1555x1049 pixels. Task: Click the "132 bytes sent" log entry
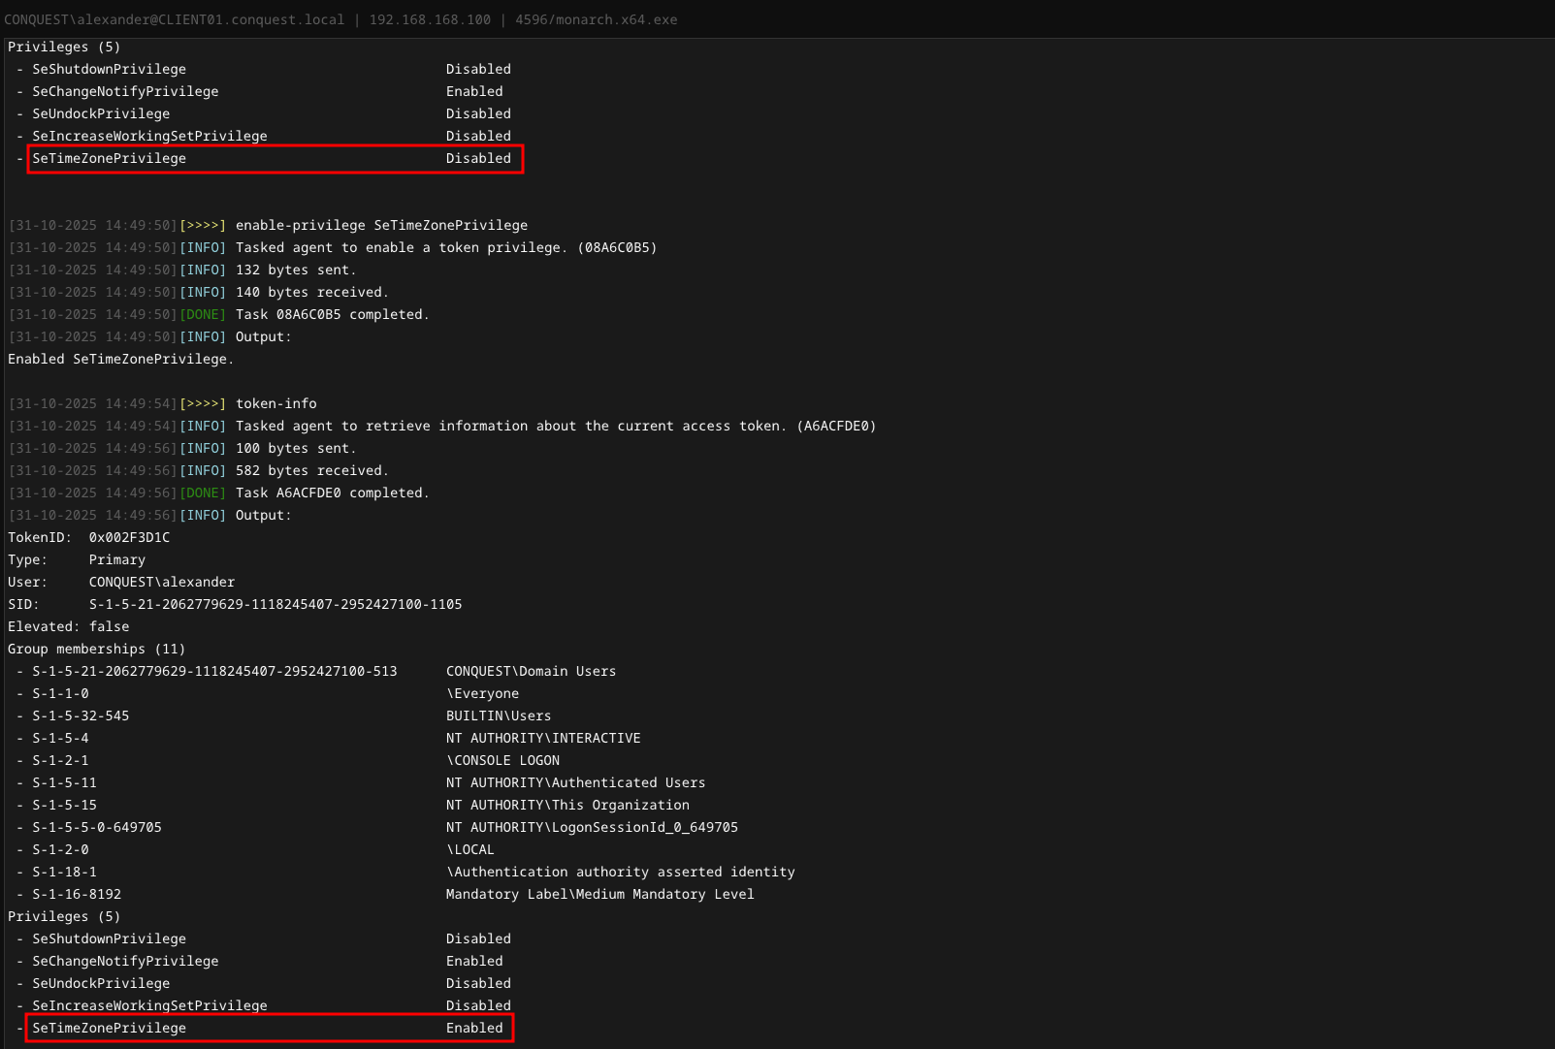click(295, 270)
